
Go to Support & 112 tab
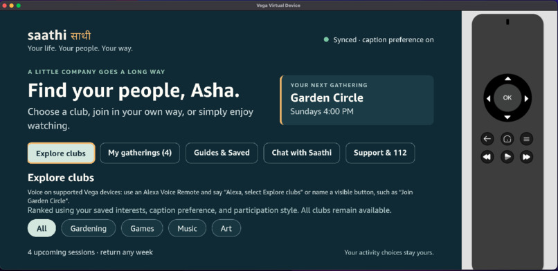380,153
